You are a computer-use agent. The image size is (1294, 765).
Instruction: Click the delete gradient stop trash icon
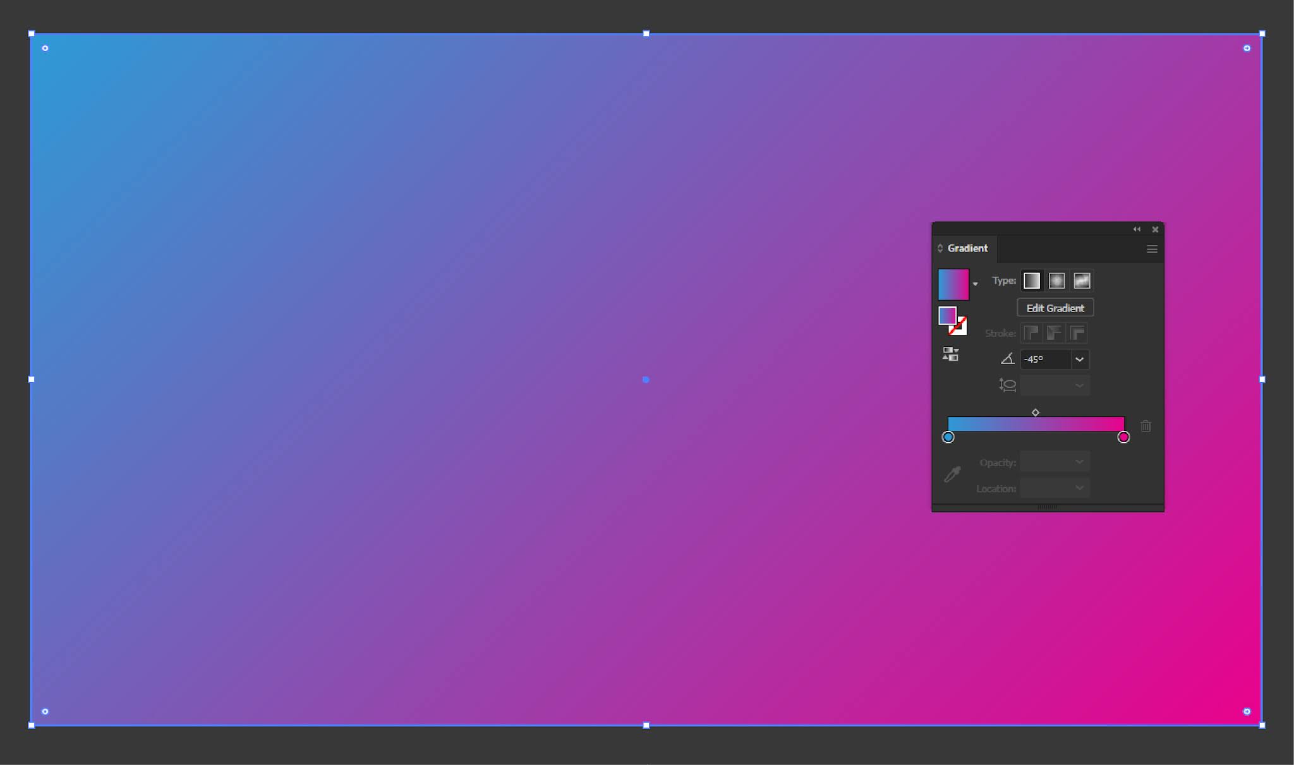pyautogui.click(x=1147, y=426)
